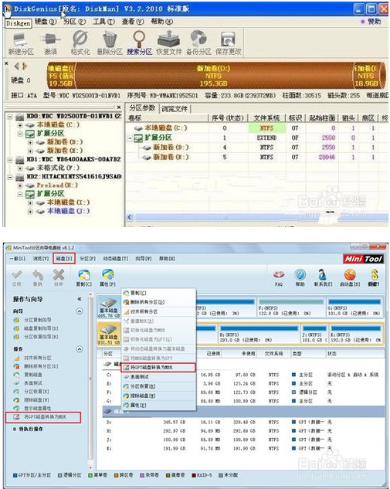Viewport: 390px width, 489px height.
Task: Click 分区复制向导 in MiniTool wizard sidebar
Action: click(x=37, y=320)
